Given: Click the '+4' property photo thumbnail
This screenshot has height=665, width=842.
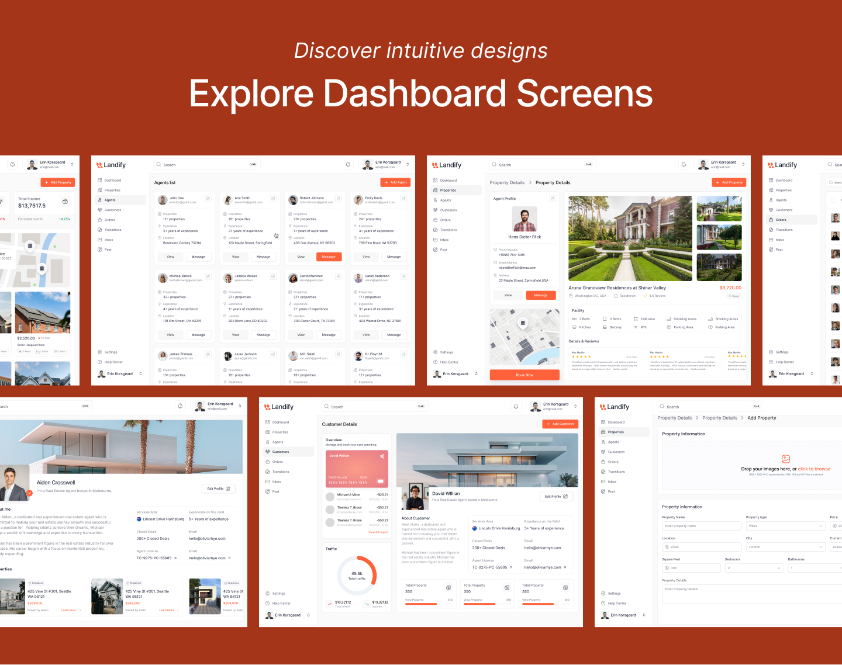Looking at the screenshot, I should 719,267.
